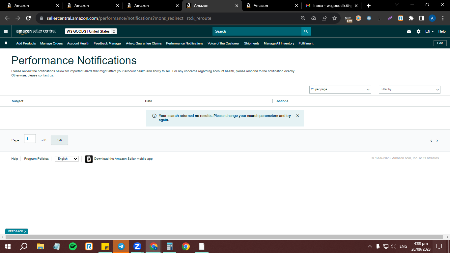Open Account Health menu item
The height and width of the screenshot is (253, 450).
[x=78, y=43]
